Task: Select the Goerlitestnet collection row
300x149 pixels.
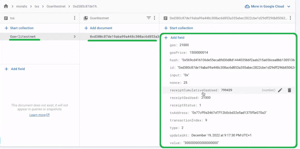Action: [40, 37]
